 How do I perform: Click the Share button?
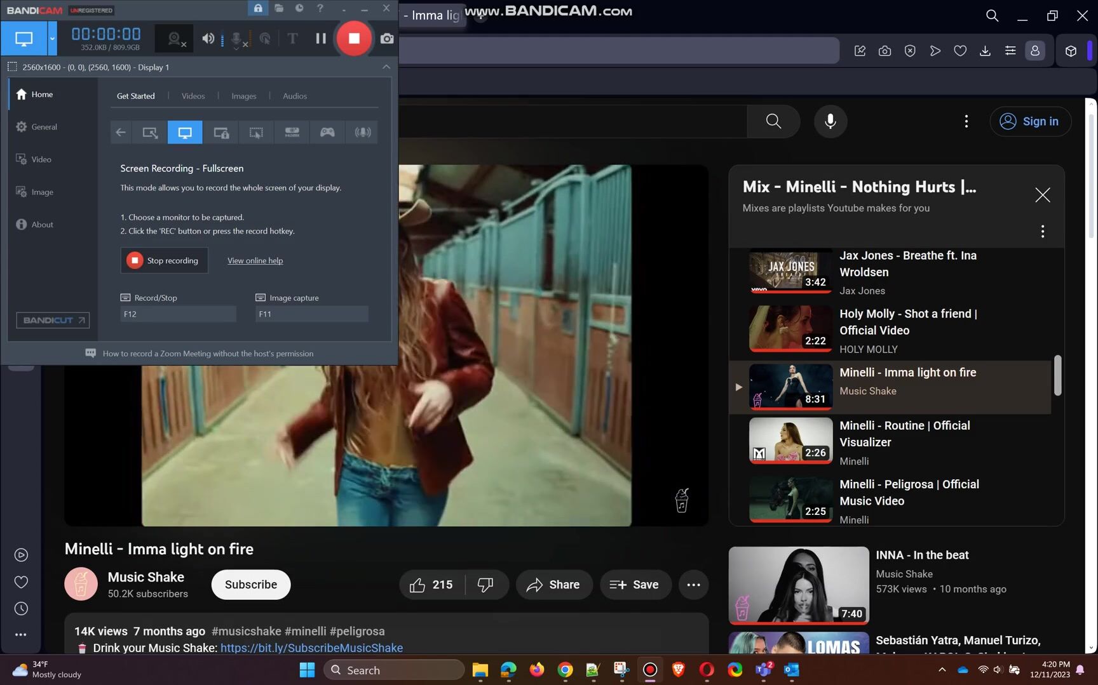click(553, 585)
